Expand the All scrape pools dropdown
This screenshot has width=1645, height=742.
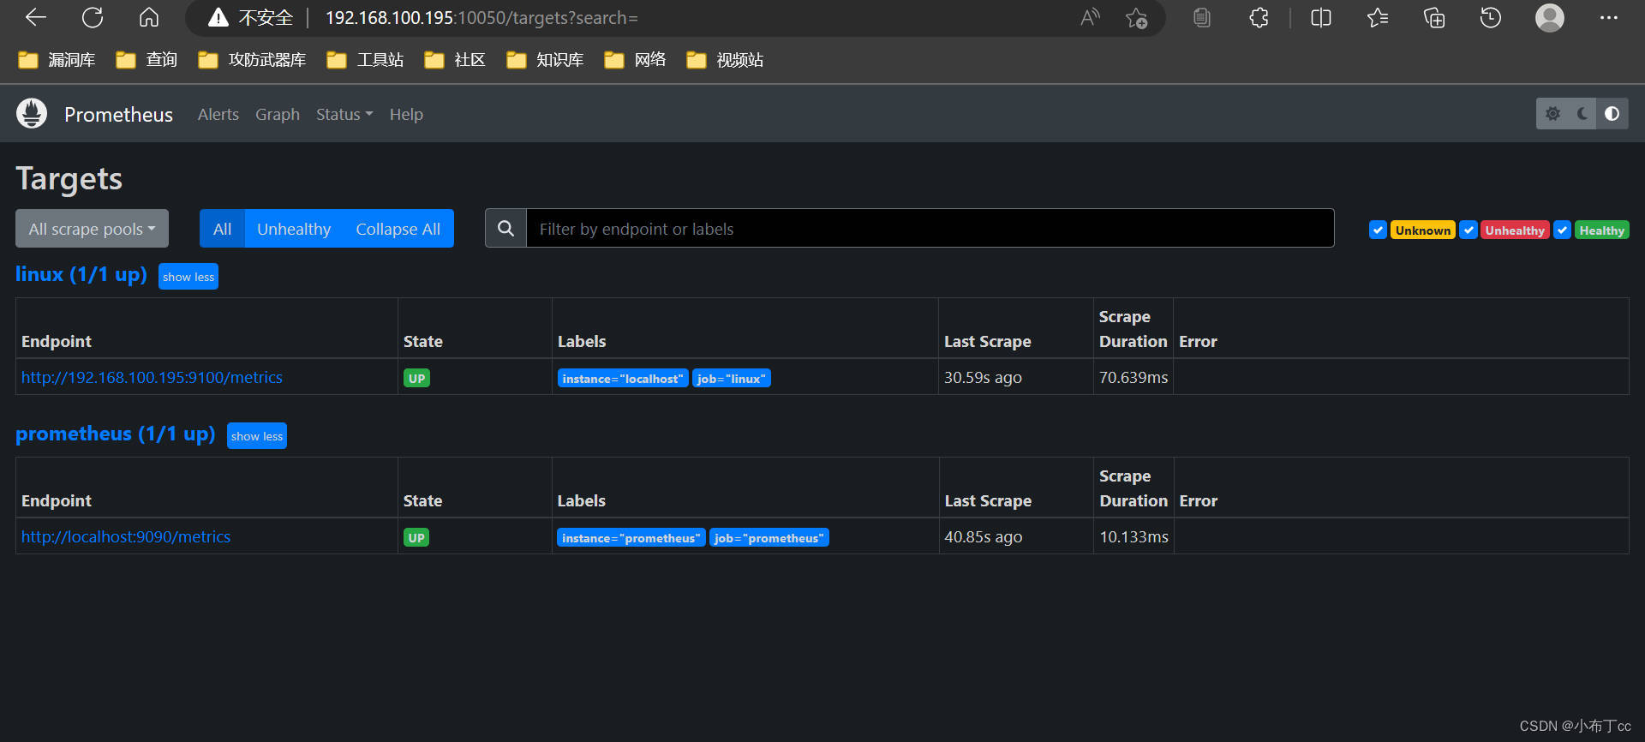click(92, 228)
